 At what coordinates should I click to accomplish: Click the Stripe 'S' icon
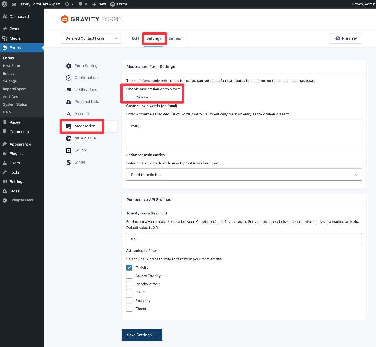point(68,162)
